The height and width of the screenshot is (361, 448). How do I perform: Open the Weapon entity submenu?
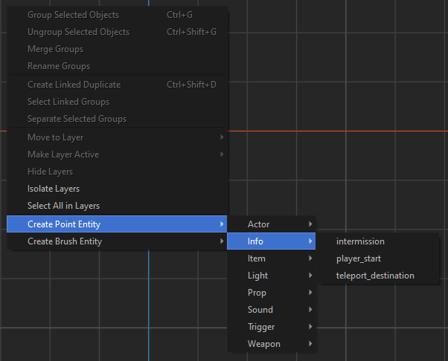point(264,344)
